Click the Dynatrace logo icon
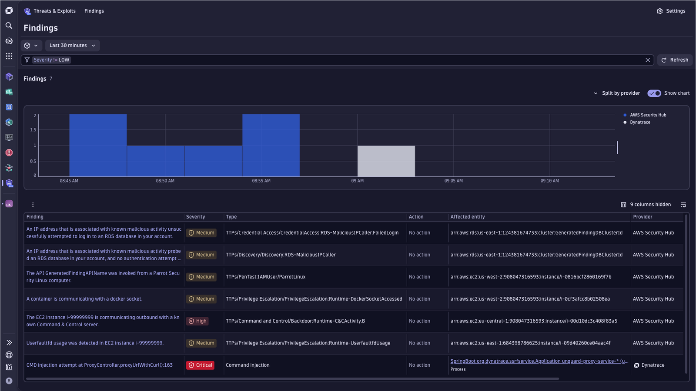The image size is (696, 391). [x=9, y=10]
